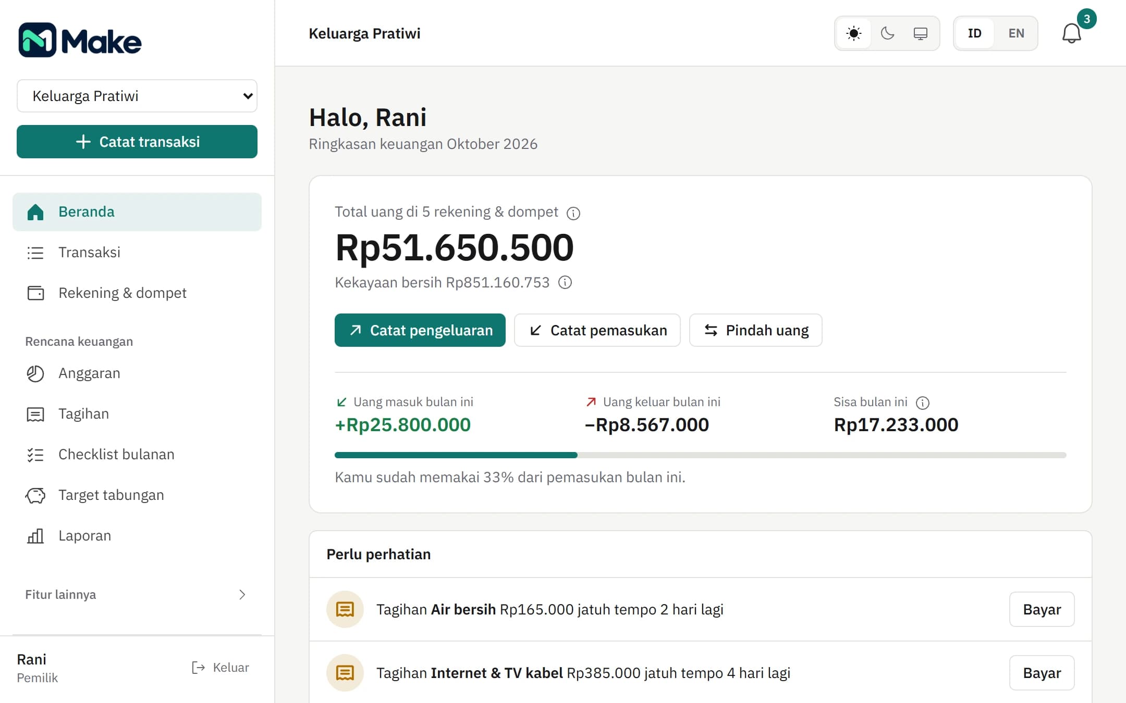Click the Perlu perhatian heading
Viewport: 1126px width, 703px height.
(378, 554)
